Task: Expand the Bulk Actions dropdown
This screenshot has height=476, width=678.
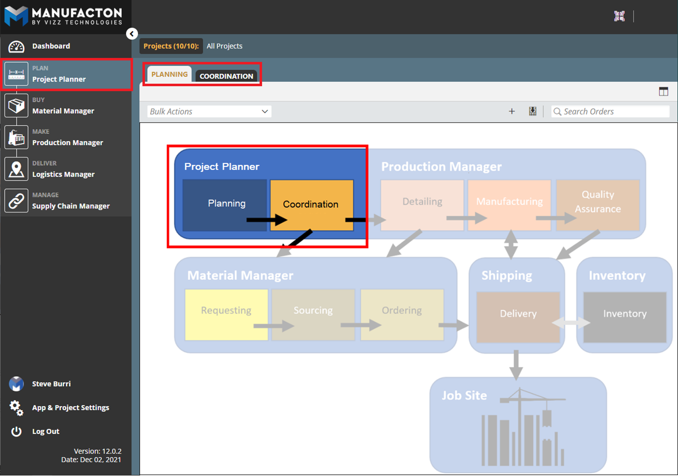Action: [209, 111]
